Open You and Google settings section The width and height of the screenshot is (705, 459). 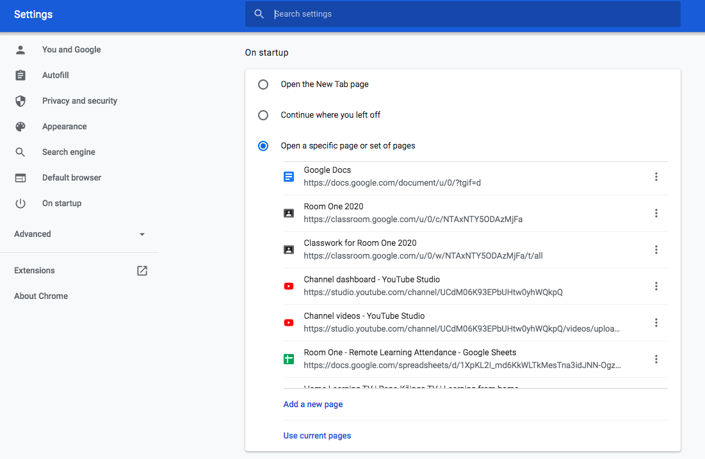point(72,49)
